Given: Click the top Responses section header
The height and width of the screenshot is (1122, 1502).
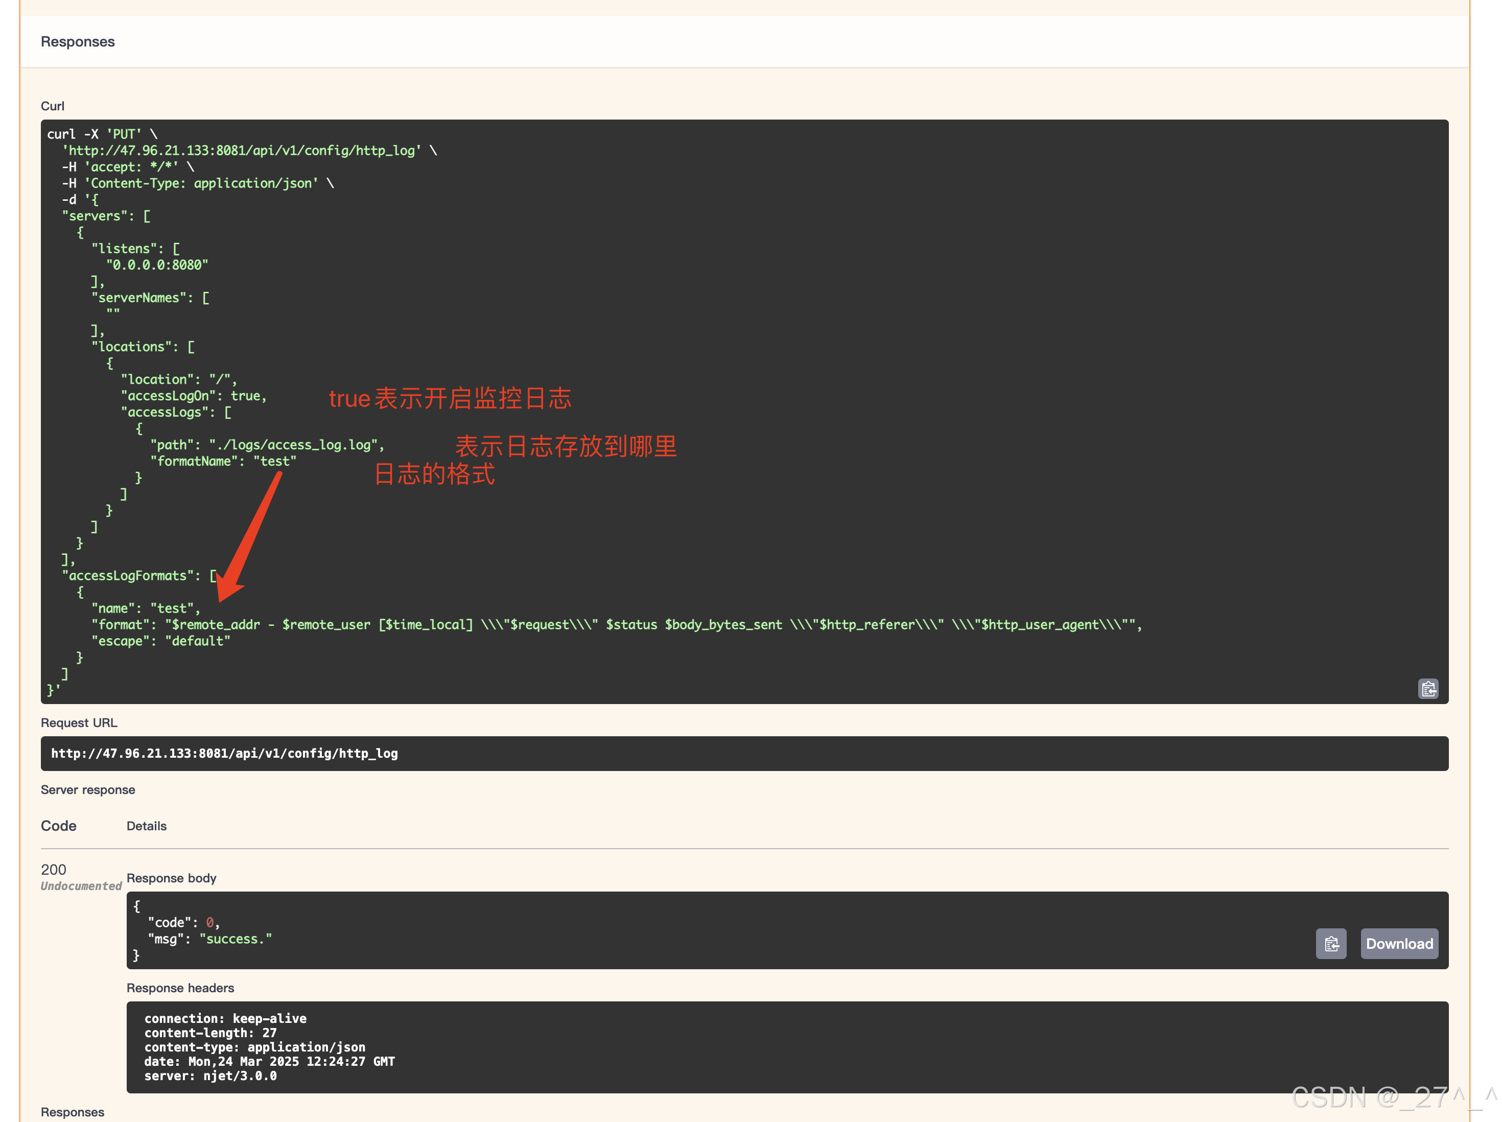Looking at the screenshot, I should [x=78, y=41].
